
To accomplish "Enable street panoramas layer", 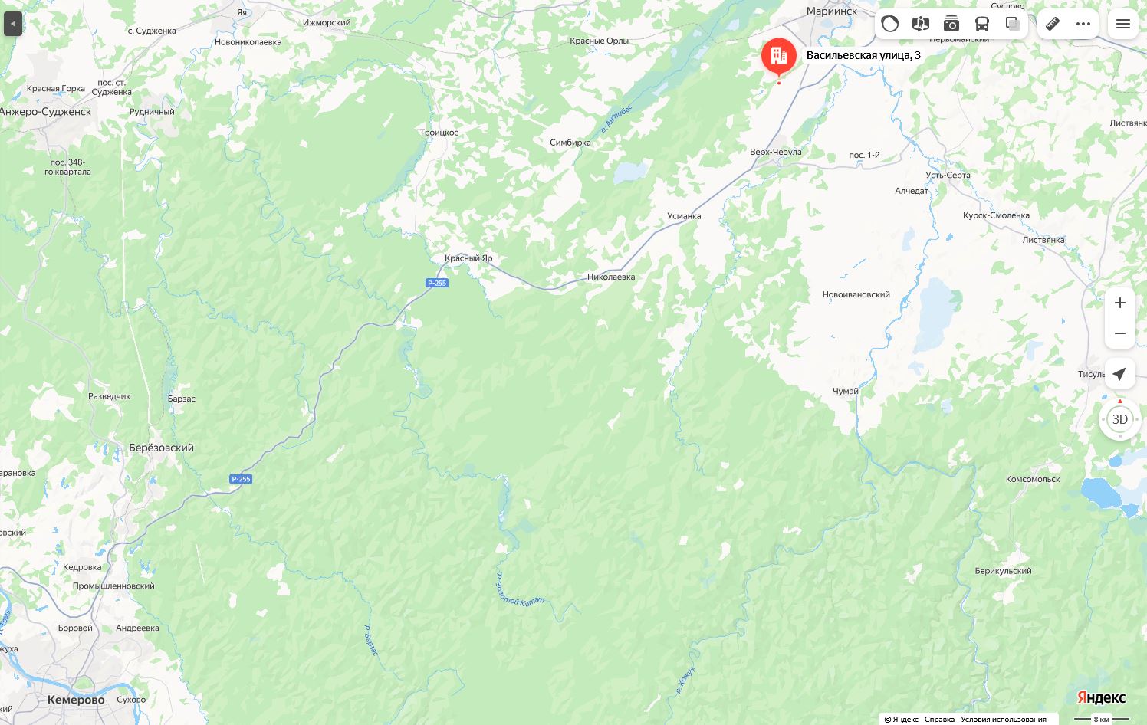I will [921, 24].
